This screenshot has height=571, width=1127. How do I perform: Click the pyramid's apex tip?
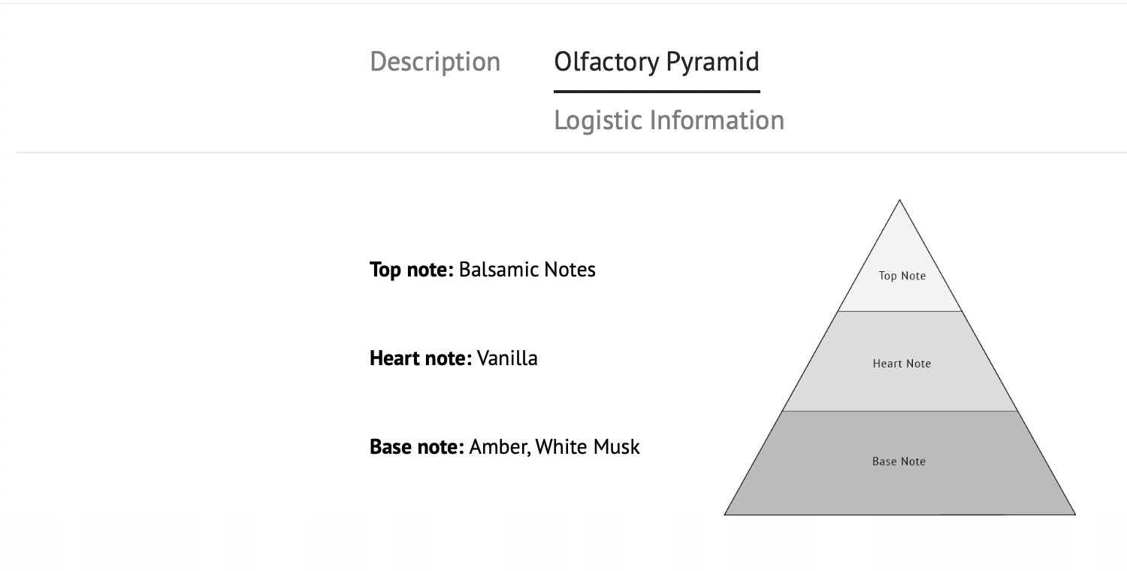[x=899, y=201]
